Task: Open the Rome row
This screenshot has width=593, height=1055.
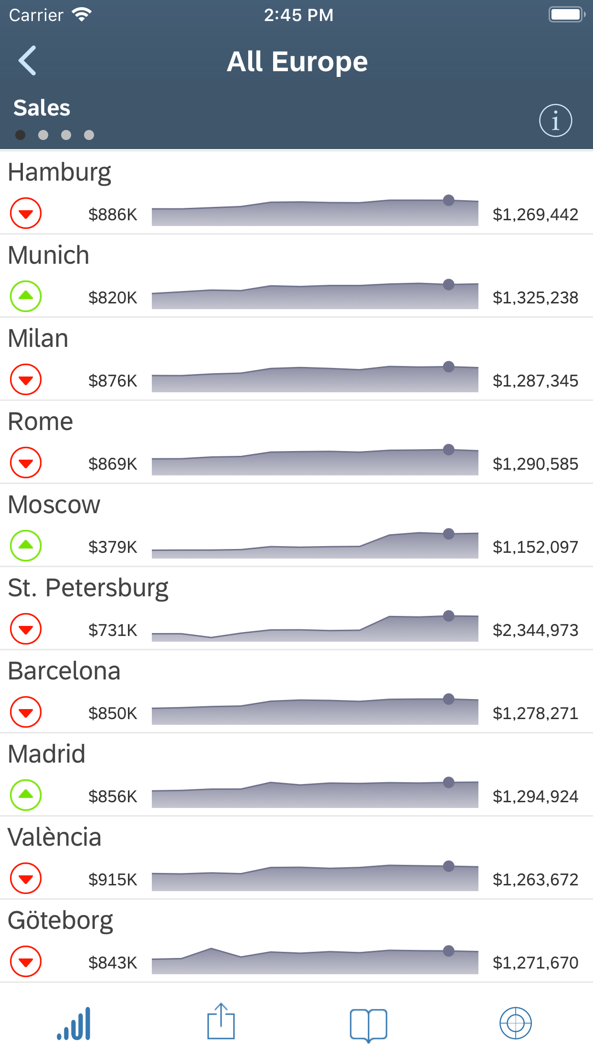Action: 296,441
